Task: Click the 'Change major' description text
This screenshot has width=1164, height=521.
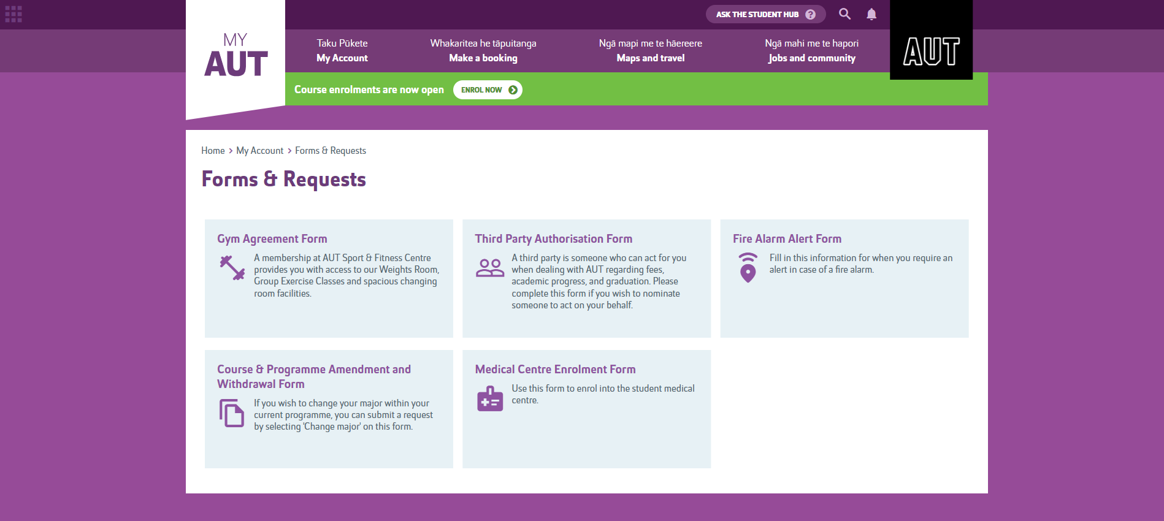Action: 343,415
